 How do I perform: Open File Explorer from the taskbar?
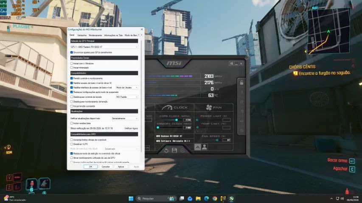point(198,198)
